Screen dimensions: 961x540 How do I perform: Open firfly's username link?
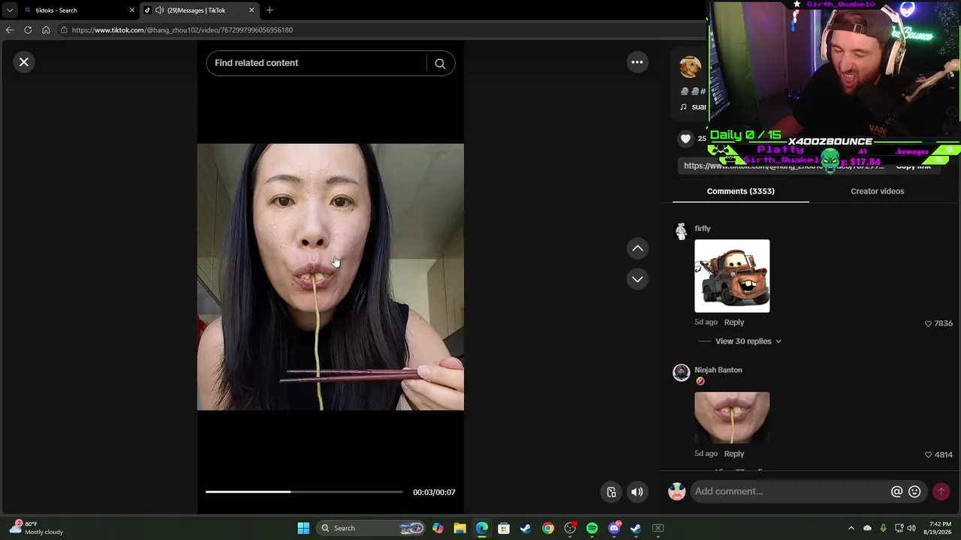click(x=703, y=229)
